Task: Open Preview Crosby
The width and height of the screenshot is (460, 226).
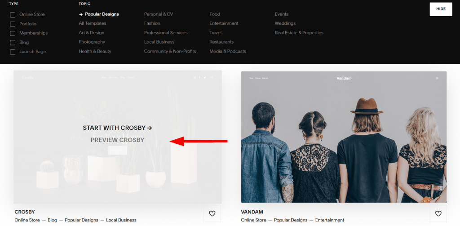Action: [117, 140]
